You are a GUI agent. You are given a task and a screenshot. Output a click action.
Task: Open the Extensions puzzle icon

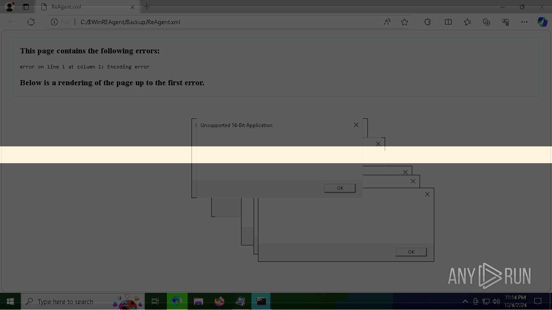coord(427,22)
